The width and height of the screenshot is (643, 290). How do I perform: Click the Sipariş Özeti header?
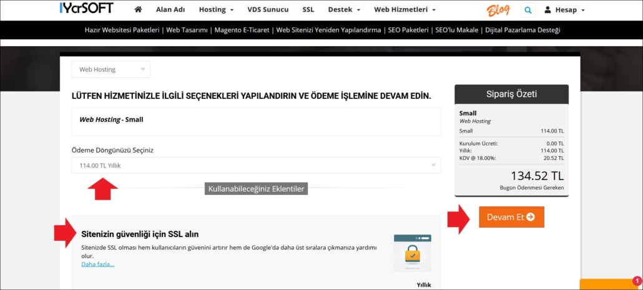click(x=511, y=94)
